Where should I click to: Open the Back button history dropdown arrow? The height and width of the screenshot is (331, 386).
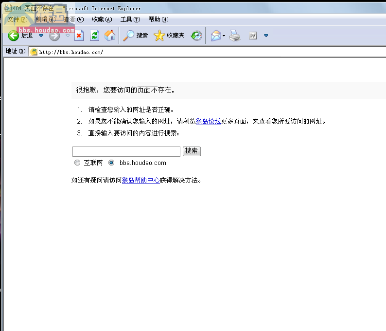coord(41,36)
